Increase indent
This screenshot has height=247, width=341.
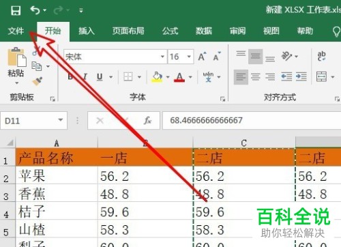click(301, 76)
